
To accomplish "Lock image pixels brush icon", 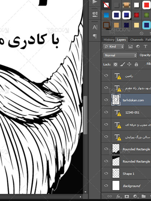I will [x=122, y=64].
